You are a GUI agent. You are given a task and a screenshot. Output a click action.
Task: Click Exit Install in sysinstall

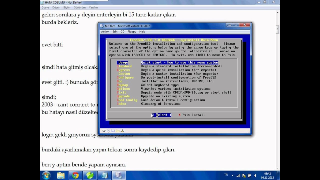click(x=192, y=115)
